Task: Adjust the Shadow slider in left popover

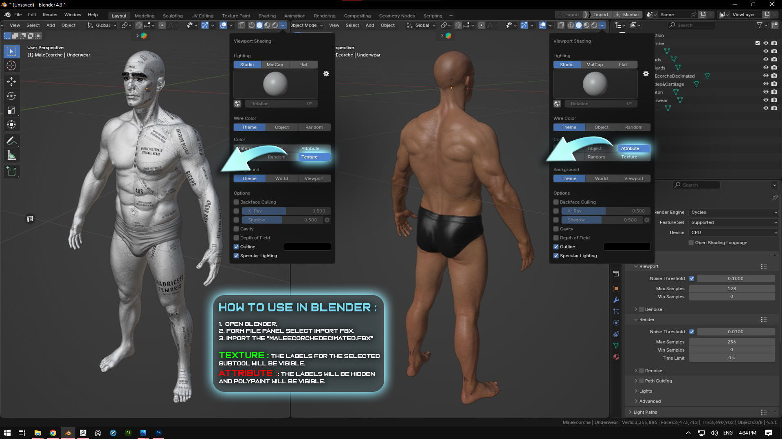Action: point(282,220)
